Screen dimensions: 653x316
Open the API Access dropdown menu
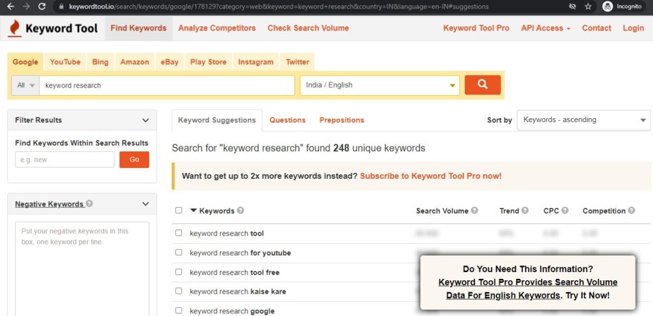tap(546, 28)
